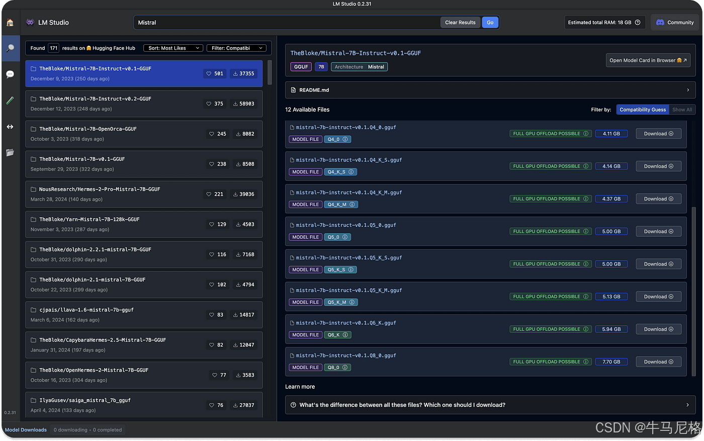Click the results list scrollbar
The image size is (704, 441).
point(269,73)
